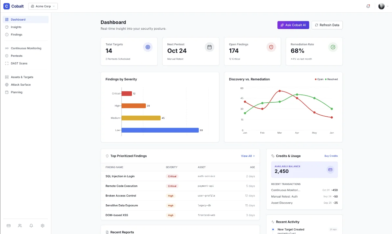This screenshot has width=392, height=234.
Task: Click the Planning calendar icon in sidebar
Action: (x=7, y=92)
